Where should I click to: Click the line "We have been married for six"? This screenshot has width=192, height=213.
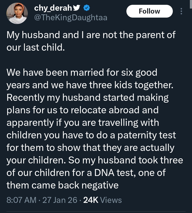(82, 72)
